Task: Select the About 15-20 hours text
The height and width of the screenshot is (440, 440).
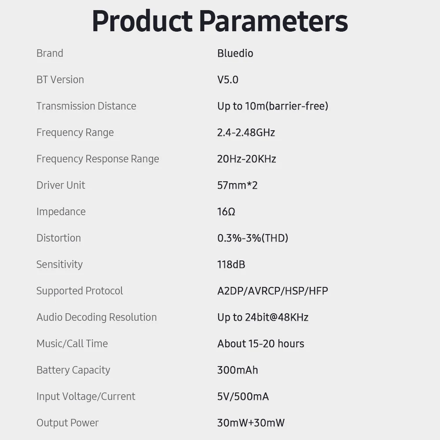Action: point(260,344)
